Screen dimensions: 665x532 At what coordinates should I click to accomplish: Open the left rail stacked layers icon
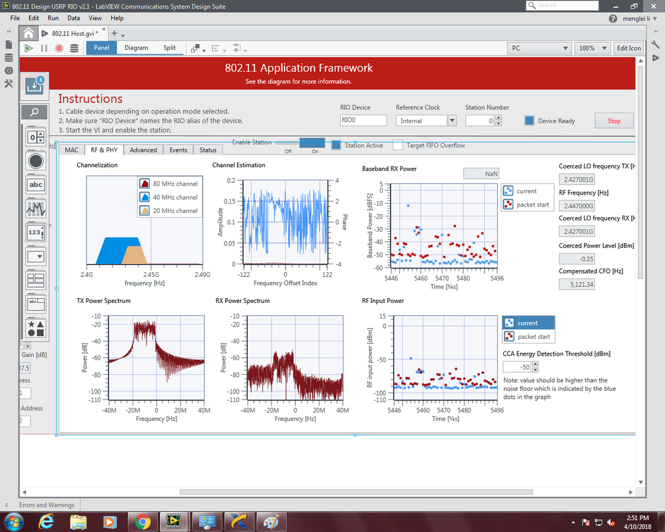(9, 58)
